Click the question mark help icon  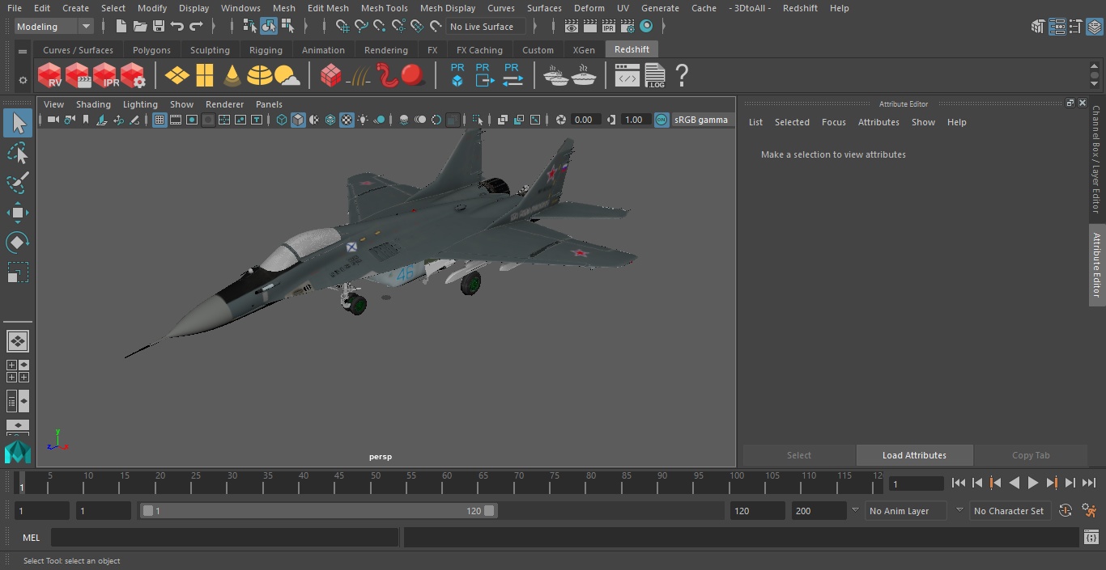pyautogui.click(x=682, y=75)
